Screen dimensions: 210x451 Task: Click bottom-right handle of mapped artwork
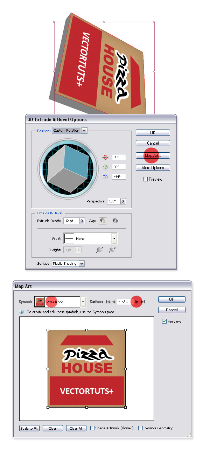[x=126, y=407]
